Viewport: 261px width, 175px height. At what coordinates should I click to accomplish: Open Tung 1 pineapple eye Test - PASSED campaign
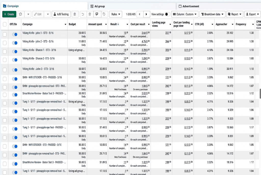click(x=44, y=127)
